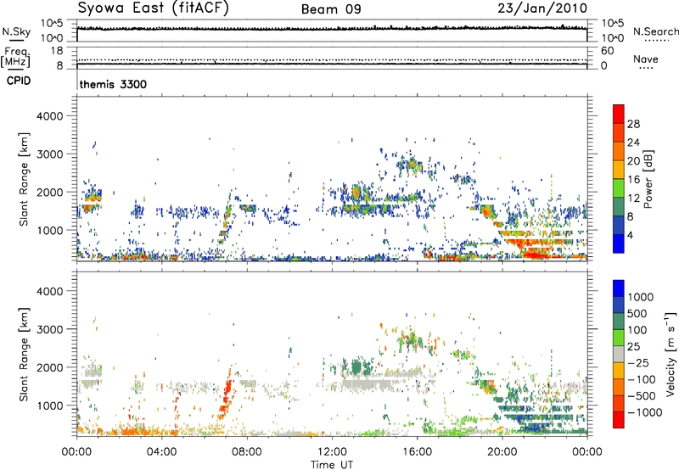Click the 'Time UT' axis label

[332, 465]
